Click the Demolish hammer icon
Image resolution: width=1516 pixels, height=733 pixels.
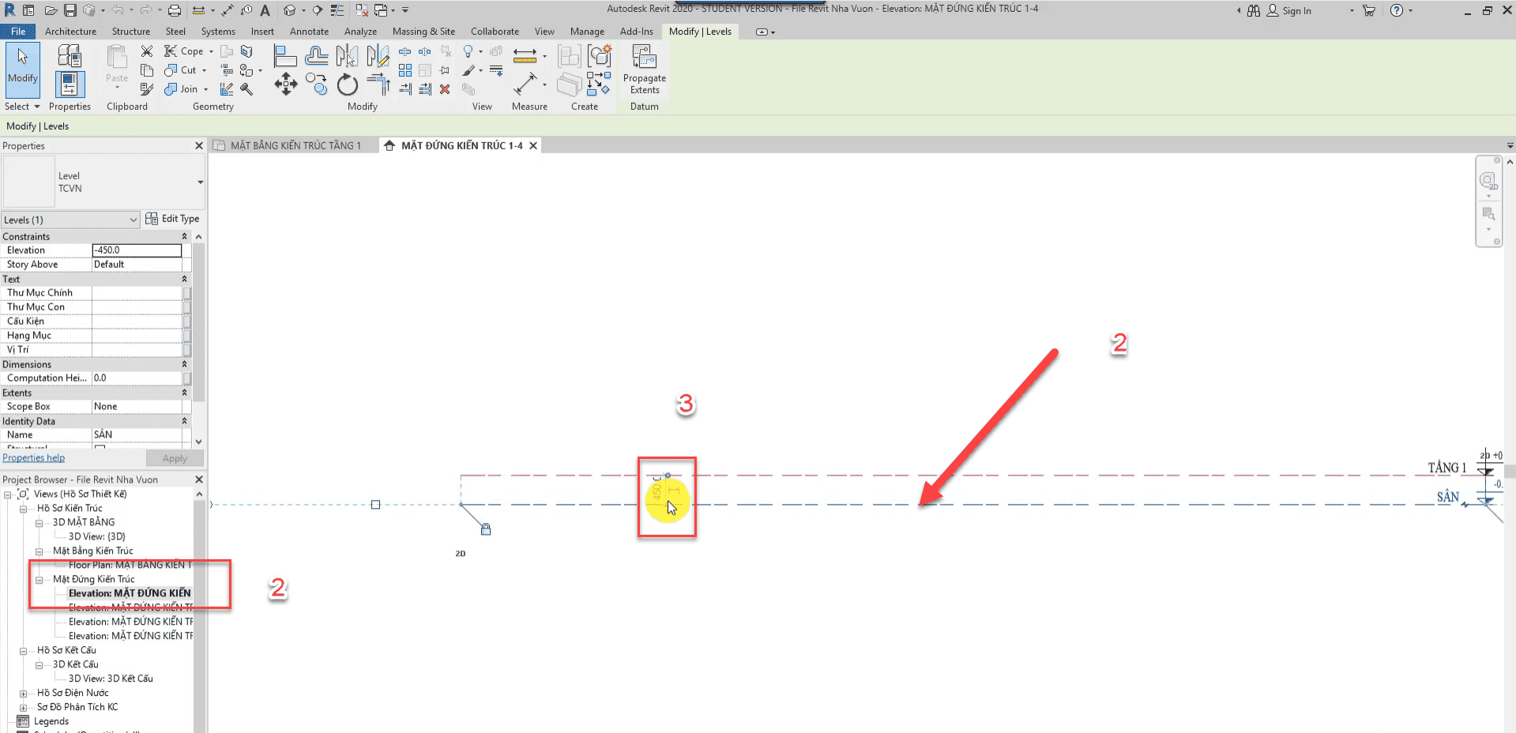click(x=246, y=89)
